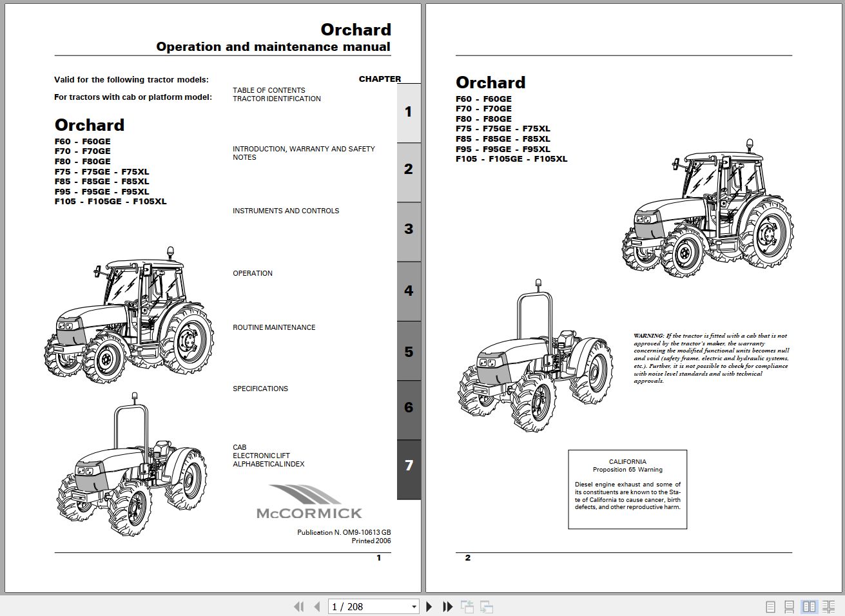This screenshot has width=845, height=616.
Task: Switch to single page view
Action: [770, 607]
